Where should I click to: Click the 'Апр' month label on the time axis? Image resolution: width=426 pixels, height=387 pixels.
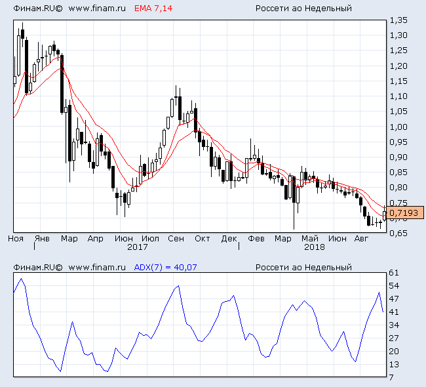click(x=95, y=239)
